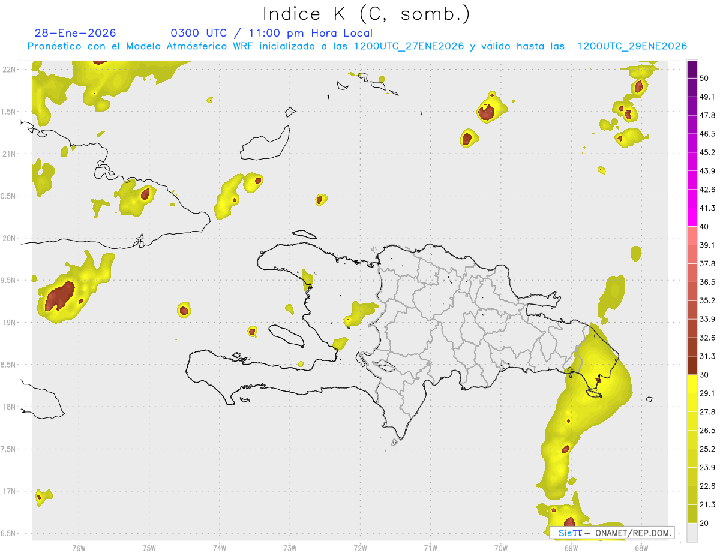
Task: Click "0300 UTC / 11:00 pm Hora Local" time text
Action: coord(272,33)
